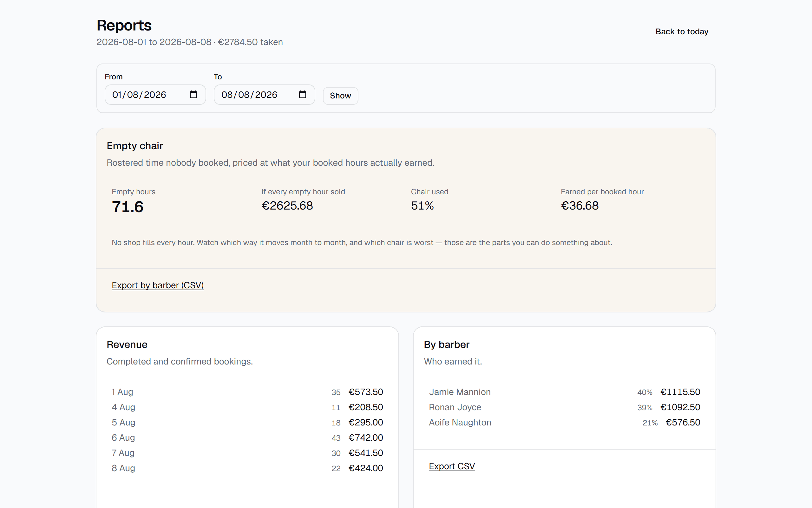Click the Revenue card heading

tap(127, 345)
